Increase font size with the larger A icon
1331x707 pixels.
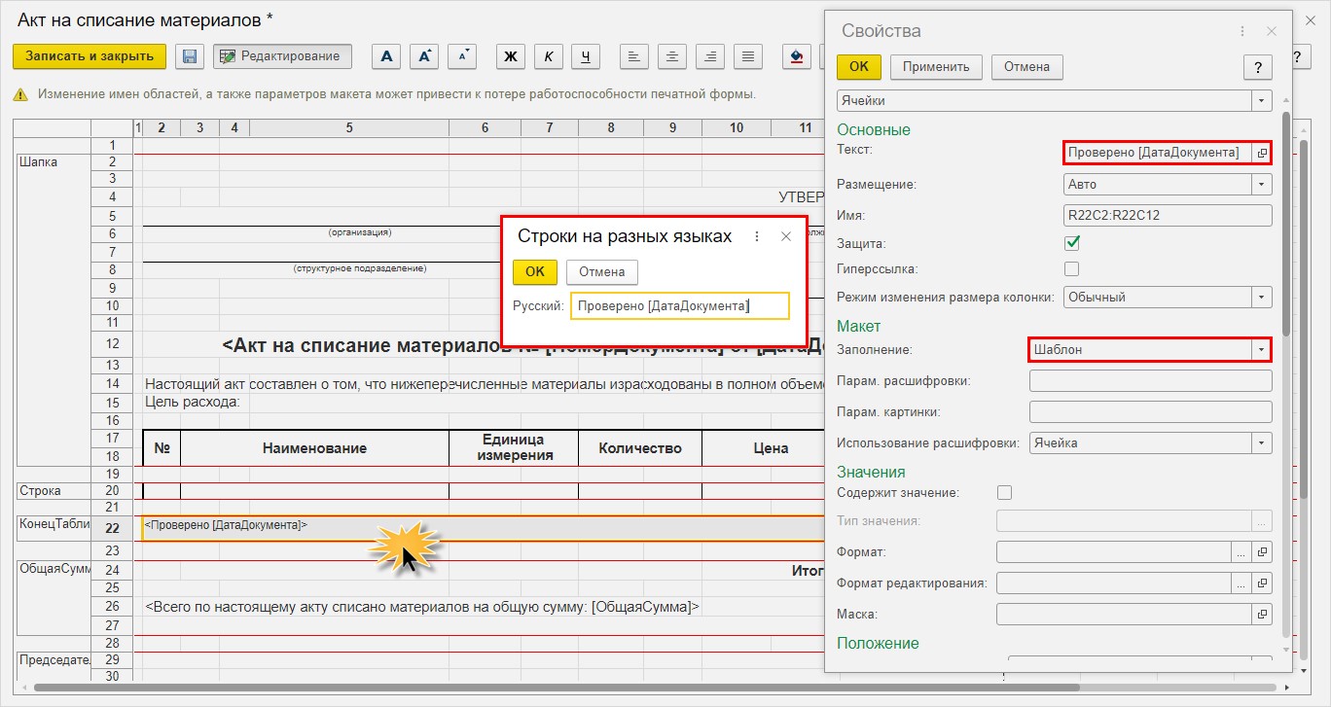(424, 56)
